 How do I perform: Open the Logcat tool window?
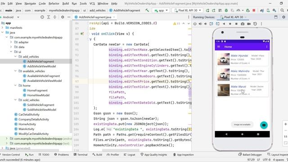pos(130,155)
